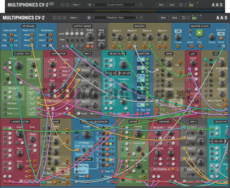The width and height of the screenshot is (230, 188).
Task: Click the Length knob in CV Sequencer
Action: pos(87,134)
